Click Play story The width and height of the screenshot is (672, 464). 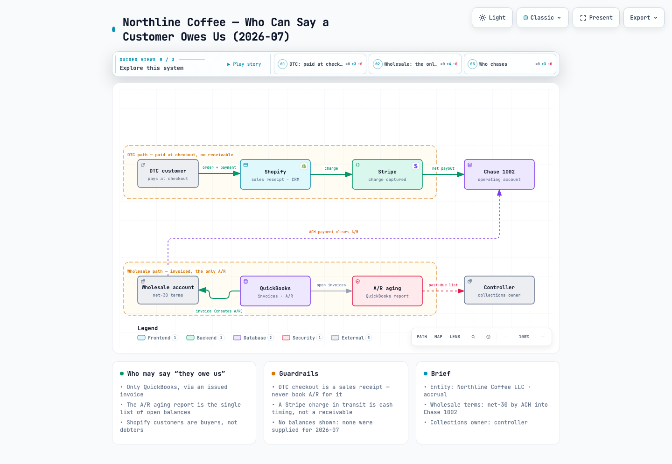244,64
